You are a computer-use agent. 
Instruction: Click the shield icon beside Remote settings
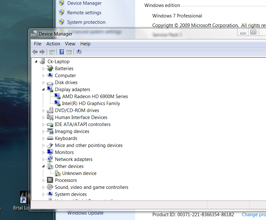coord(62,12)
